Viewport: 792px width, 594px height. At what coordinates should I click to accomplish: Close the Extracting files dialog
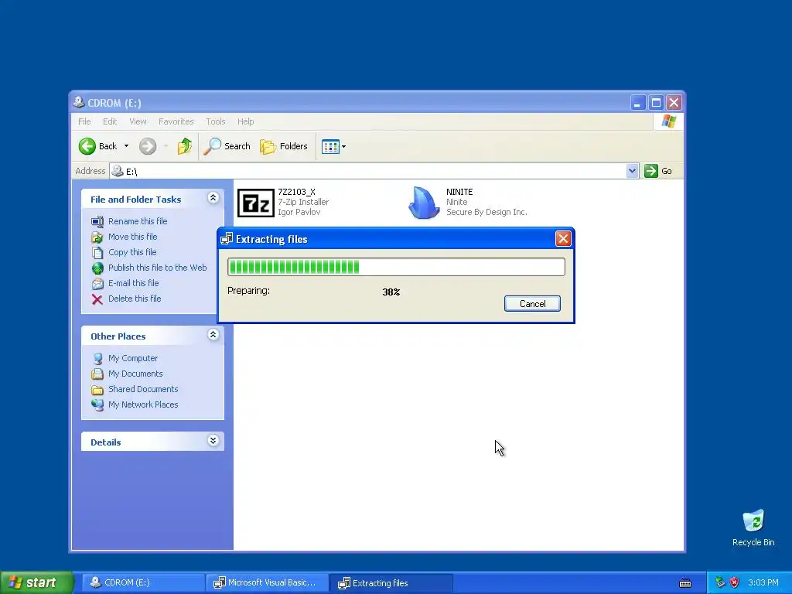(x=563, y=239)
